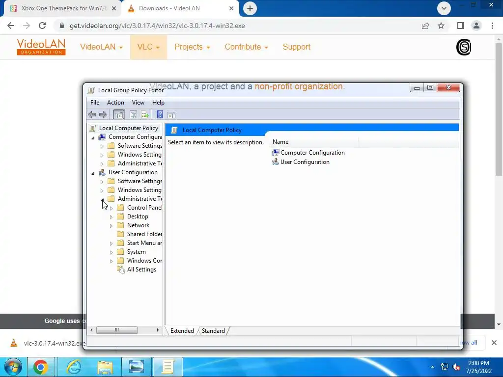The height and width of the screenshot is (377, 503).
Task: Click Chrome back navigation arrow
Action: tap(11, 26)
